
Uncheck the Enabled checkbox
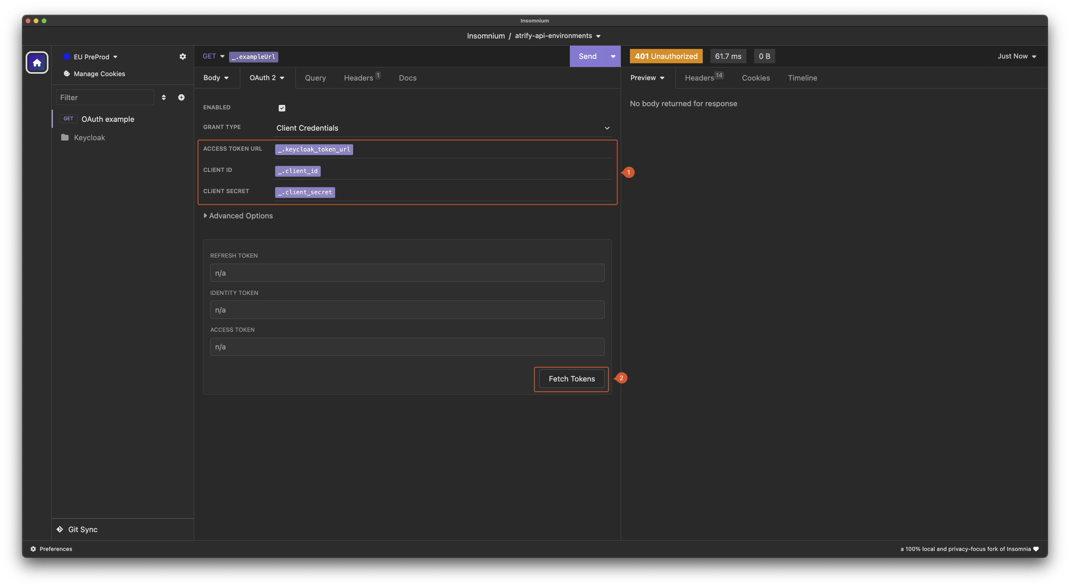pyautogui.click(x=282, y=108)
